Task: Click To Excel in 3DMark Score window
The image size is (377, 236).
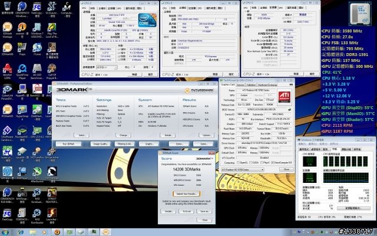Action: 186,211
